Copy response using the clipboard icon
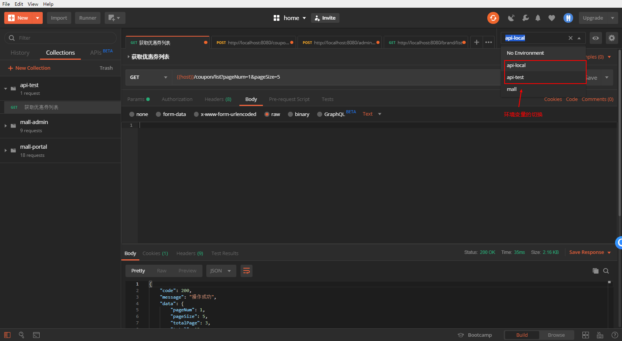This screenshot has height=341, width=622. pyautogui.click(x=595, y=271)
